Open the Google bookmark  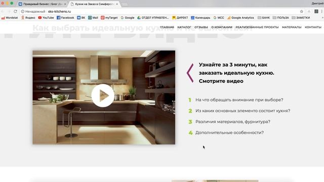(128, 18)
